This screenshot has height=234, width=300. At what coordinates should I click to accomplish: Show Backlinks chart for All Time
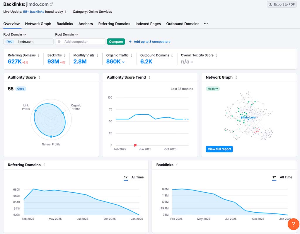click(286, 177)
